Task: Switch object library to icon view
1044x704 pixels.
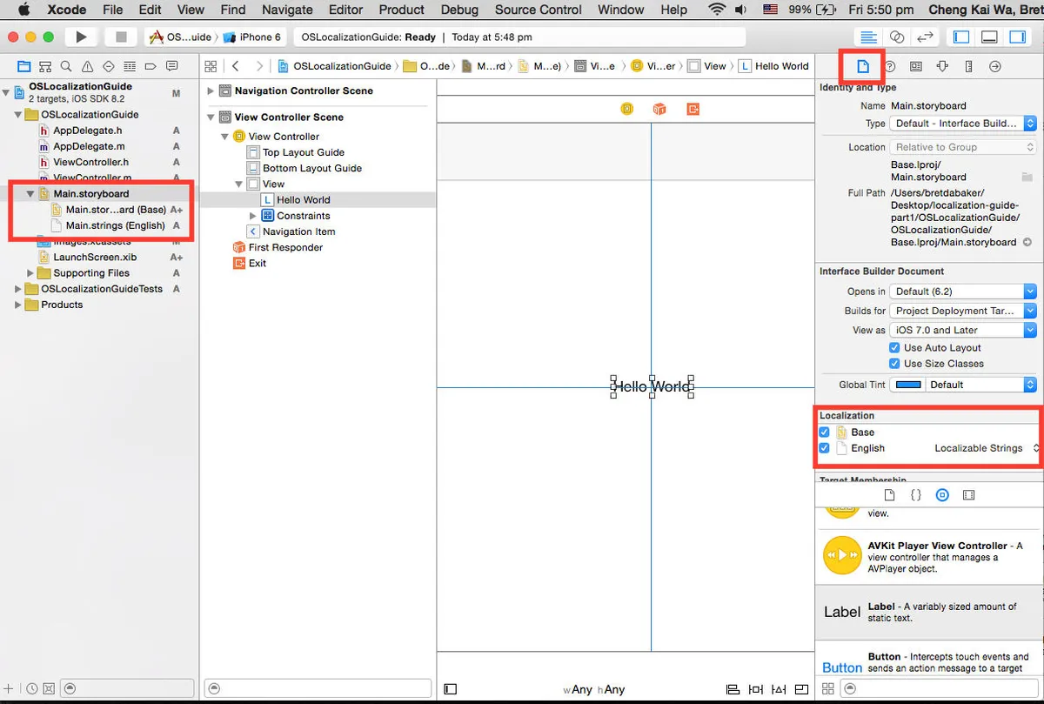Action: coord(828,688)
